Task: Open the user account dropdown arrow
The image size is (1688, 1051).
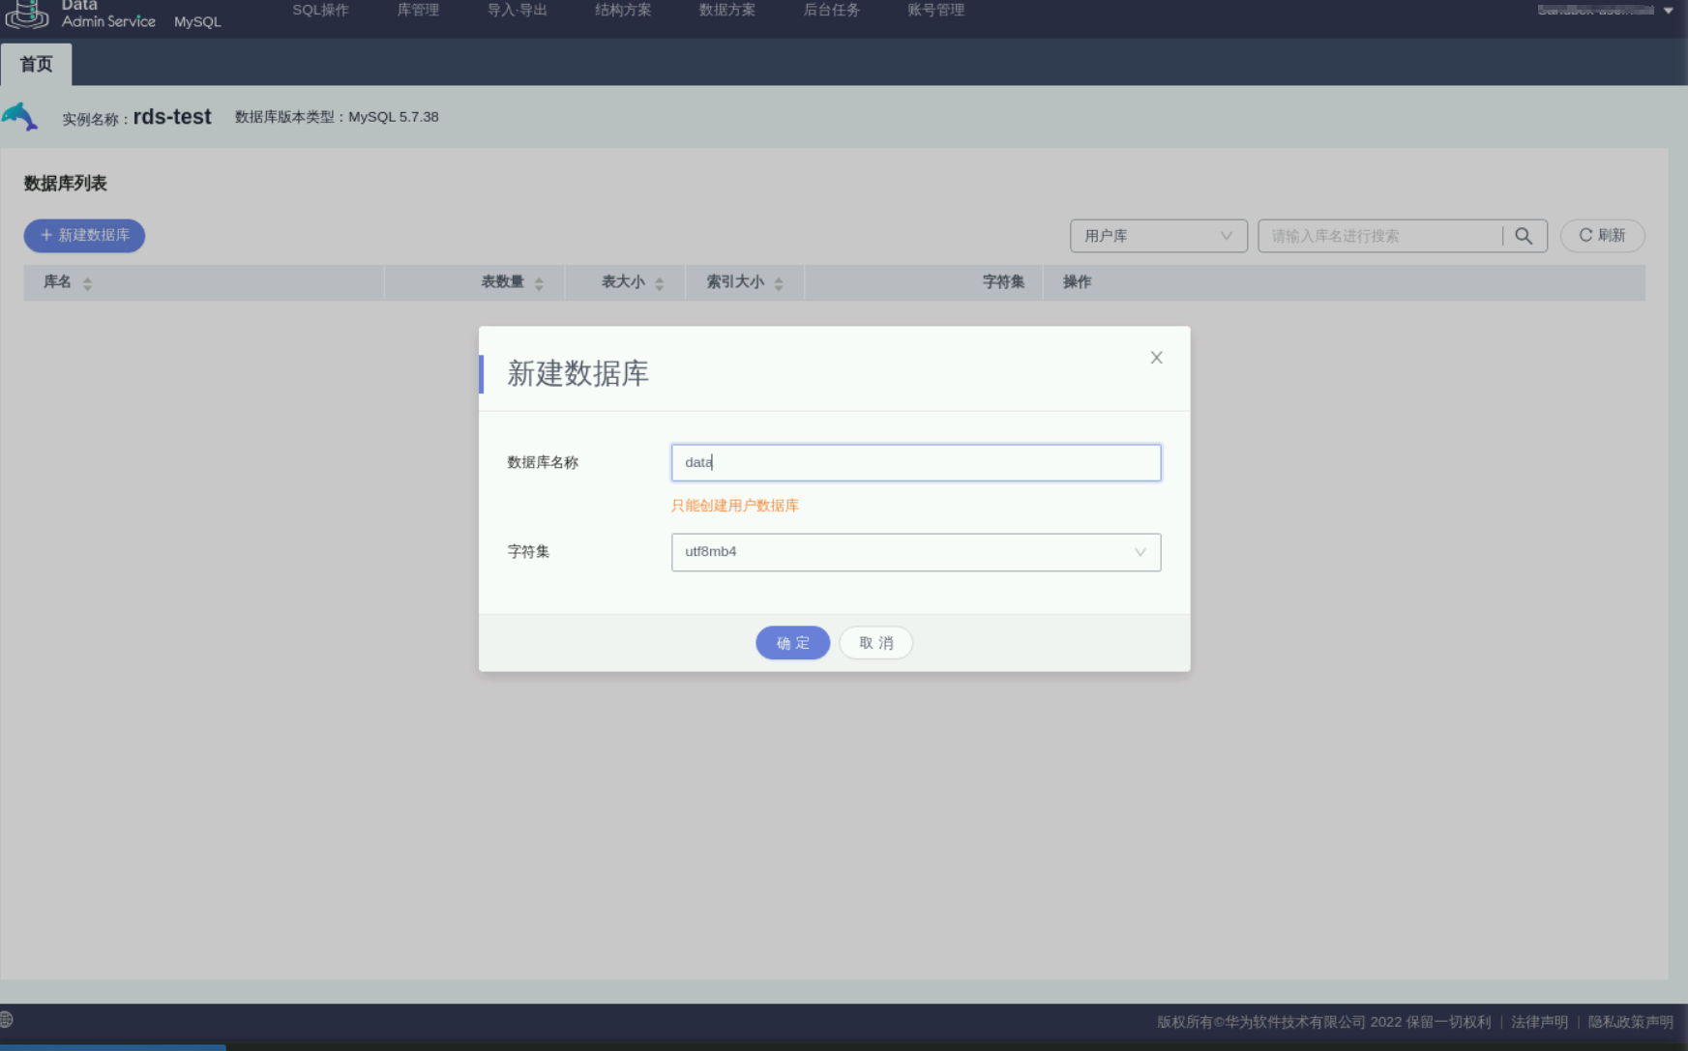Action: tap(1669, 11)
